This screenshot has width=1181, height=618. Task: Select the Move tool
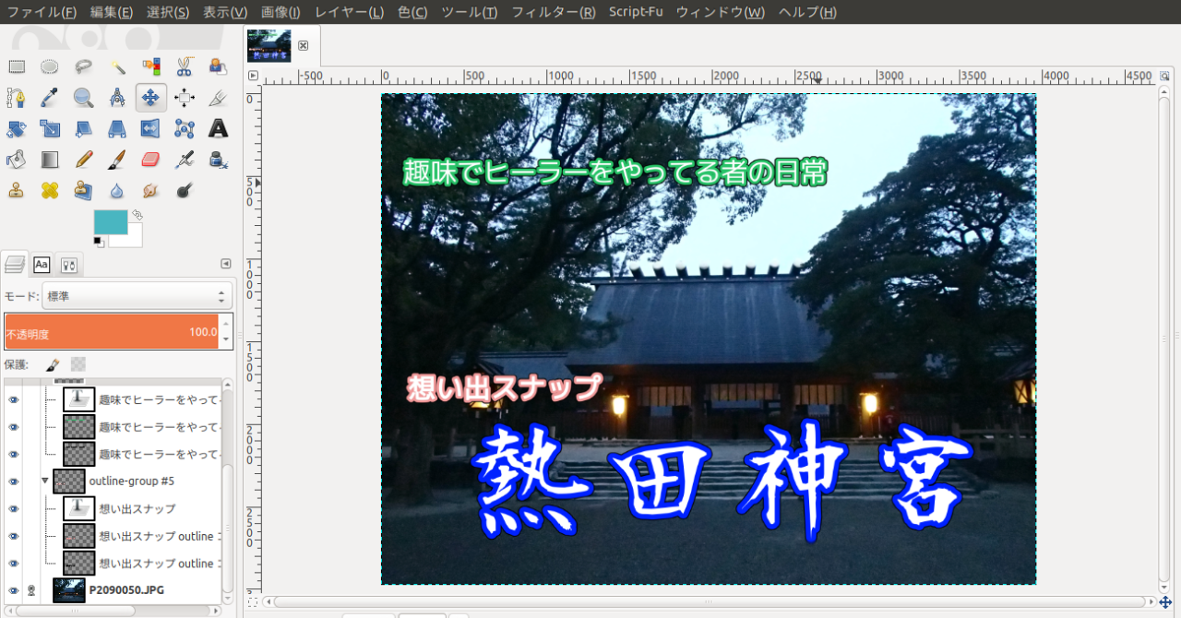pos(151,98)
